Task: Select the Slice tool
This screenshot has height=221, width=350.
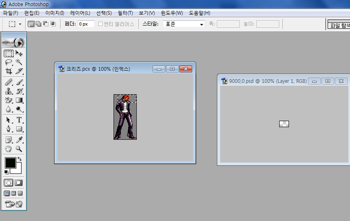Action: pos(19,71)
